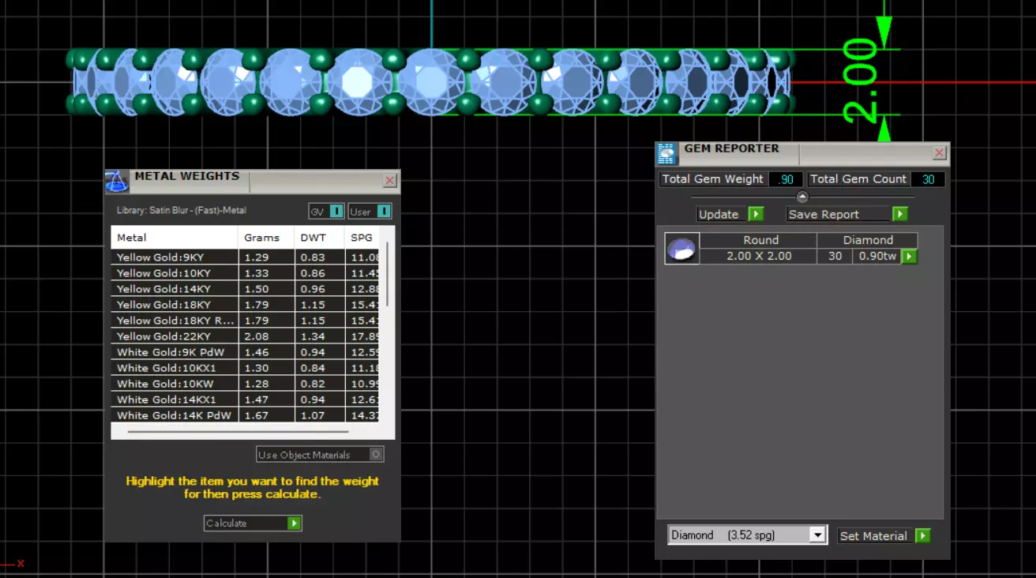Click the Gem Reporter panel icon
The image size is (1036, 578).
[x=667, y=154]
